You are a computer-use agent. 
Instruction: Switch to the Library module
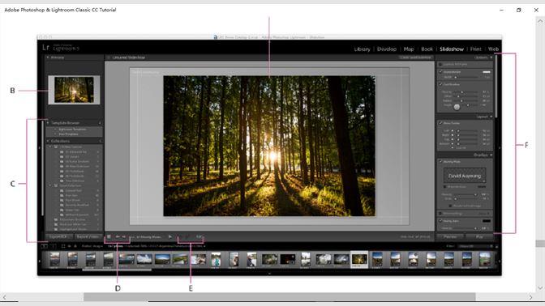[x=363, y=49]
